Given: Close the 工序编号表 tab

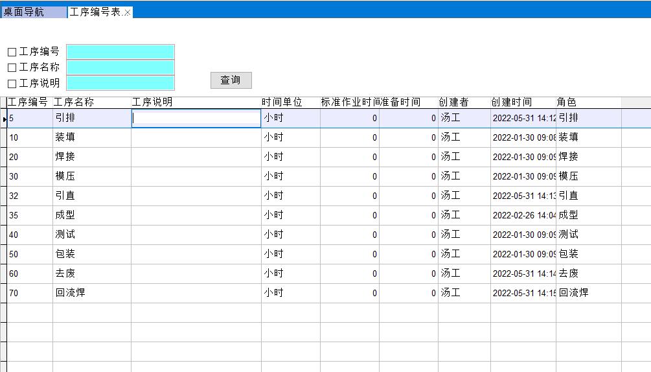Looking at the screenshot, I should [128, 13].
